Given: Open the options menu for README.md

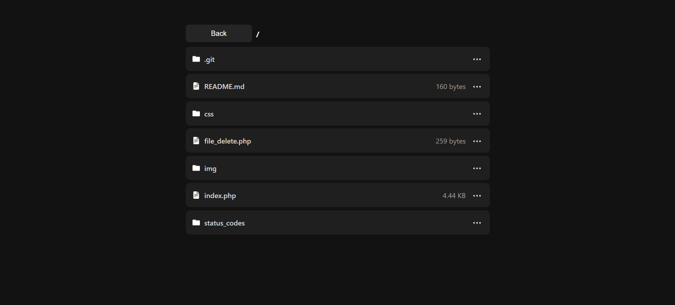Looking at the screenshot, I should point(477,87).
